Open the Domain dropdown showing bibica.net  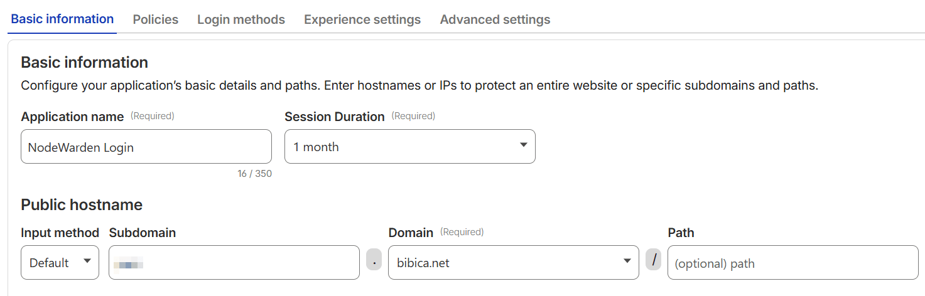point(513,262)
